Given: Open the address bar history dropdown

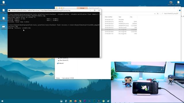Looking at the screenshot, I should (x=155, y=14).
